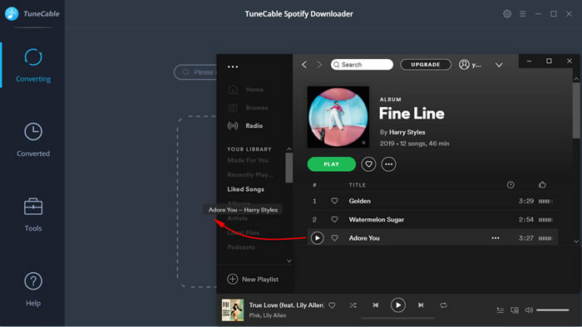The image size is (582, 327).
Task: Open Browse in Spotify sidebar
Action: (x=248, y=108)
